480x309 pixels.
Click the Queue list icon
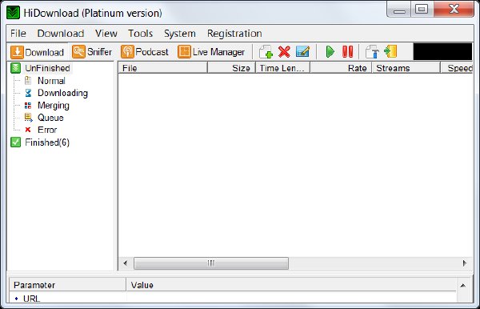29,118
